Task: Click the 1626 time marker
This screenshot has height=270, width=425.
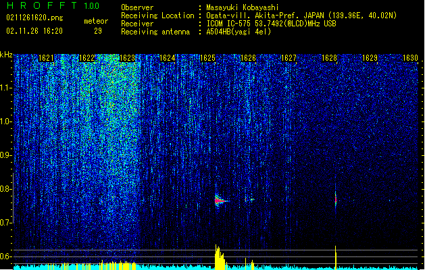Action: coord(248,58)
